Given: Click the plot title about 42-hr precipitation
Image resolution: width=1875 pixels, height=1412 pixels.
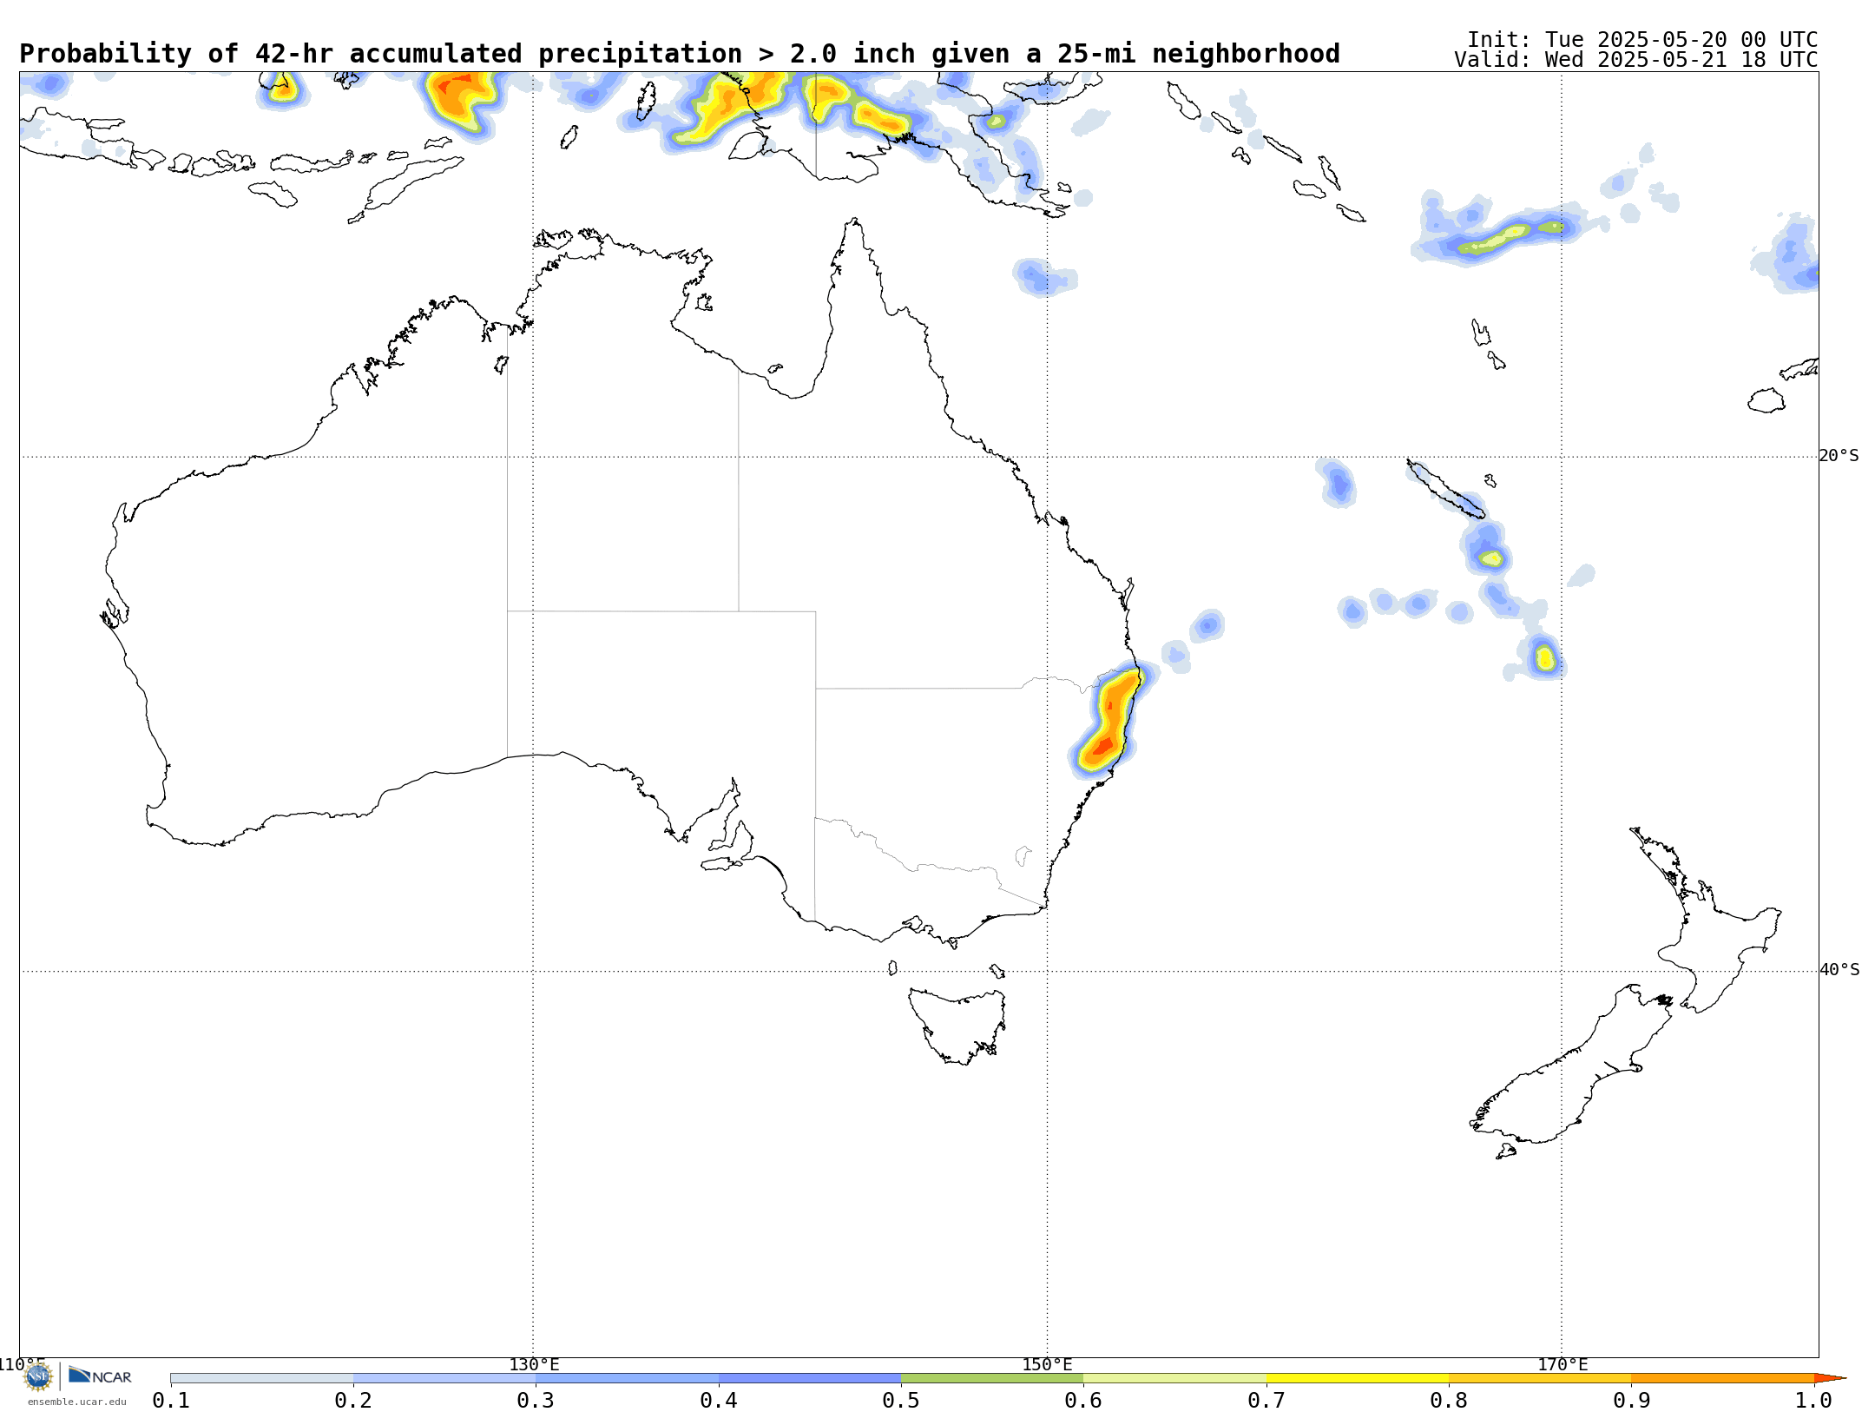Looking at the screenshot, I should tap(680, 54).
